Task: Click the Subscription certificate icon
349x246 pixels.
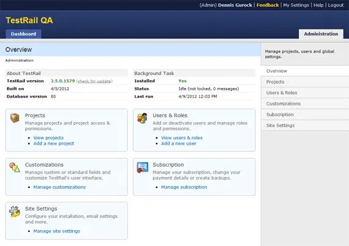Action: pos(143,167)
